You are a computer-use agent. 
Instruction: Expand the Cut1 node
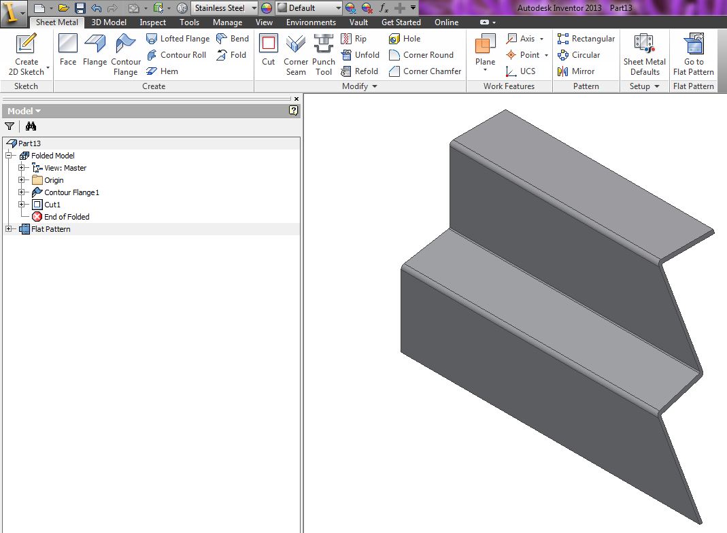point(21,204)
